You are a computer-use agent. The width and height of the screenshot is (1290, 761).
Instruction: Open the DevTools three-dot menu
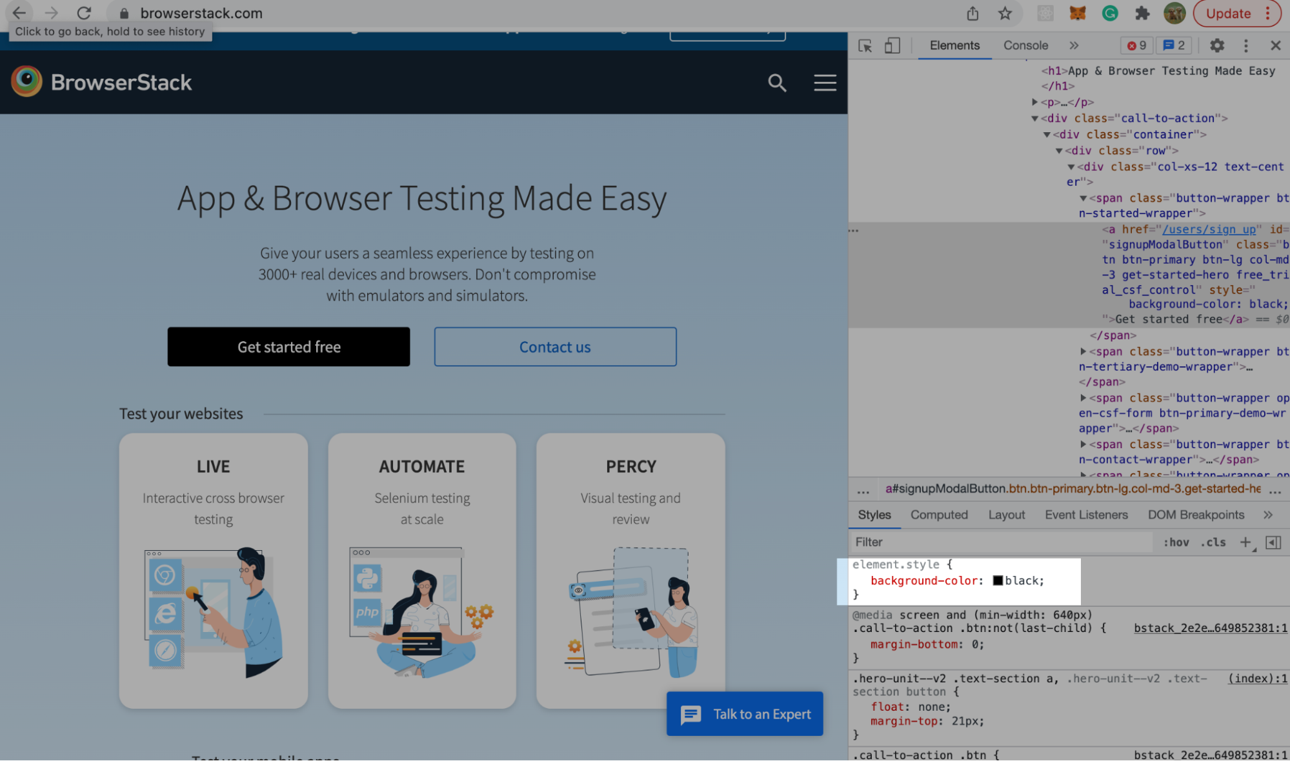(1246, 46)
